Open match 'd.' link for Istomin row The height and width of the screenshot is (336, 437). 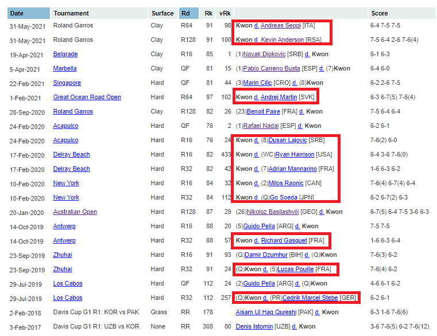295,326
